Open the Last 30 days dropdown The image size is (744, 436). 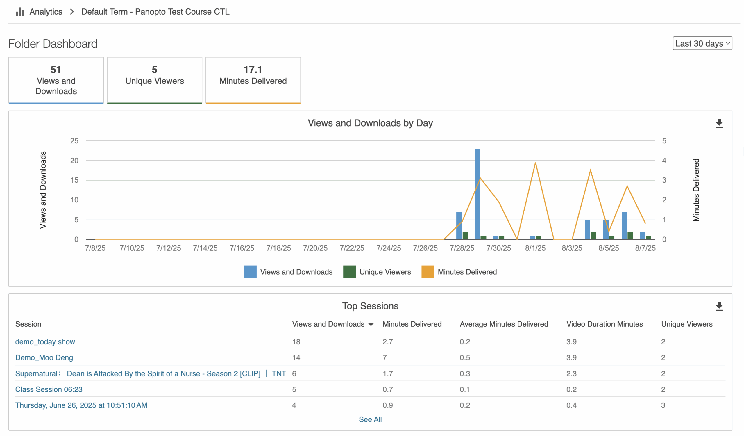coord(702,43)
